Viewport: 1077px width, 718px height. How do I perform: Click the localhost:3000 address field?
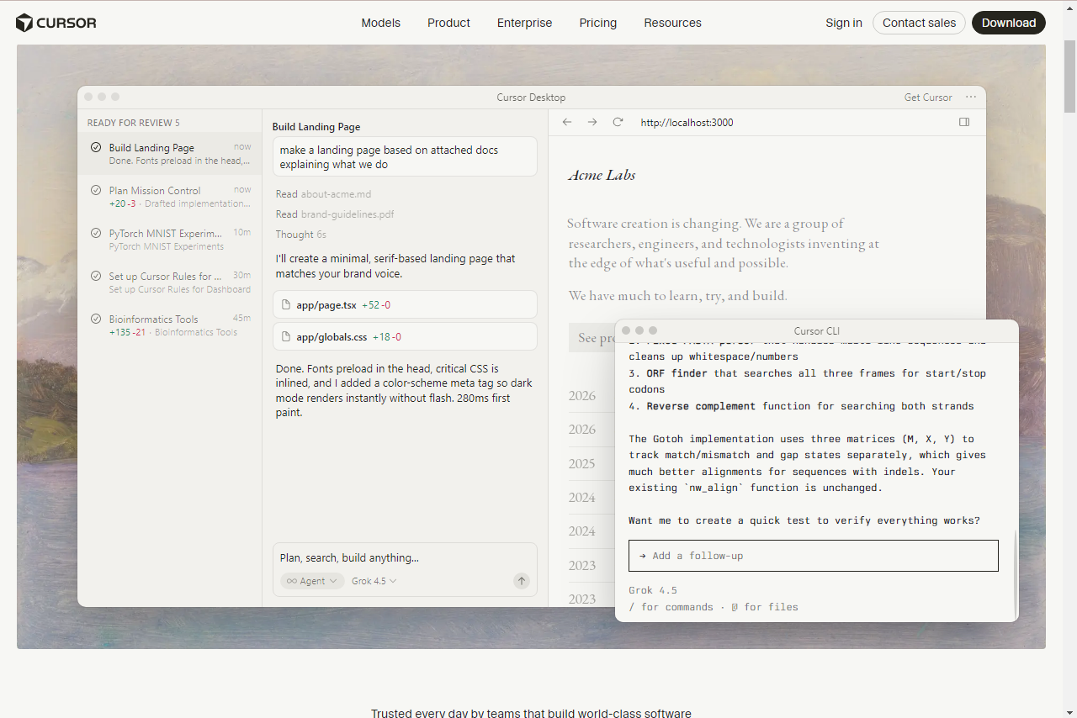click(x=687, y=123)
